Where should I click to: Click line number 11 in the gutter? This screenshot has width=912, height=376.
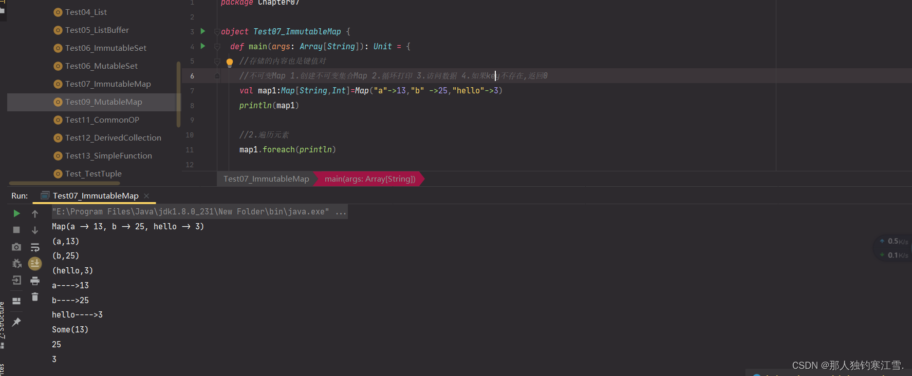(x=190, y=150)
